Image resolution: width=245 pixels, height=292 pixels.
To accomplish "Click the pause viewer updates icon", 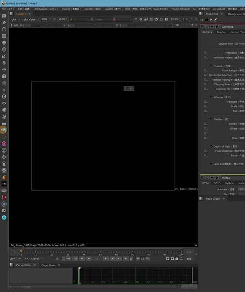I will [166, 19].
